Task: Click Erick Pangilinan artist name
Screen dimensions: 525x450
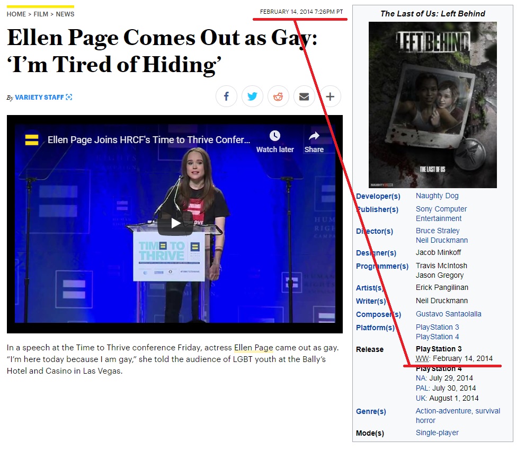Action: [442, 287]
